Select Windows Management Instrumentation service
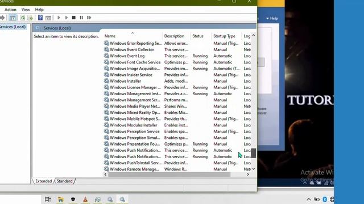The height and width of the screenshot is (204, 364). click(177, 93)
